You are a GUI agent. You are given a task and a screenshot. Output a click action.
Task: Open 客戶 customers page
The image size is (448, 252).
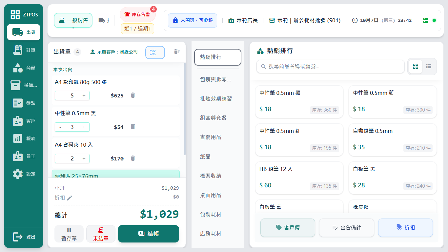tap(24, 121)
